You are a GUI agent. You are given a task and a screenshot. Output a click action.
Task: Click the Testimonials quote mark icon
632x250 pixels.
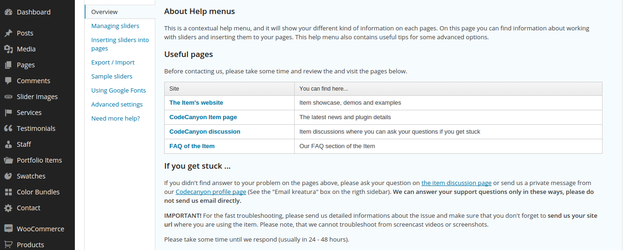point(8,129)
